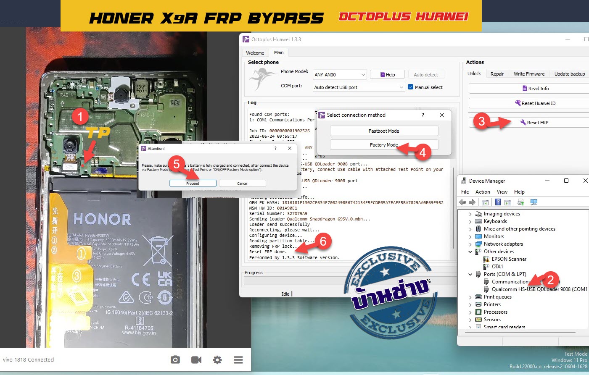Open the Write Firmware tab
This screenshot has width=589, height=375.
point(529,74)
